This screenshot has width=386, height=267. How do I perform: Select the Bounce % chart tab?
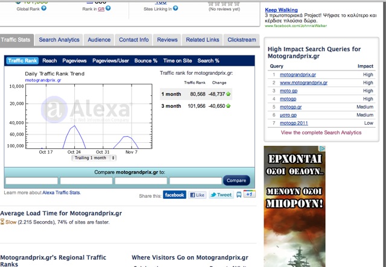(146, 60)
